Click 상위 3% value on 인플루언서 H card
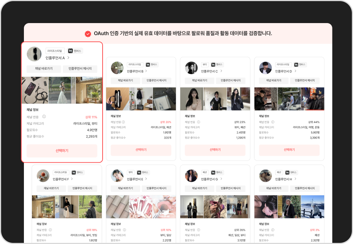The height and width of the screenshot is (244, 353). pyautogui.click(x=315, y=230)
